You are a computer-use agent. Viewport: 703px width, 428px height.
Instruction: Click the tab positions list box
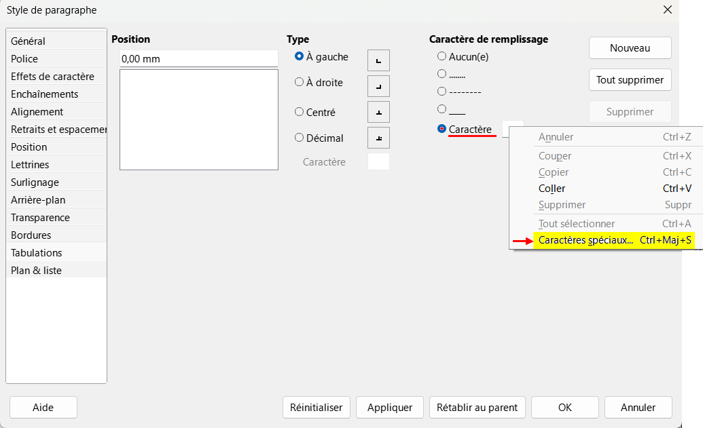coord(199,119)
